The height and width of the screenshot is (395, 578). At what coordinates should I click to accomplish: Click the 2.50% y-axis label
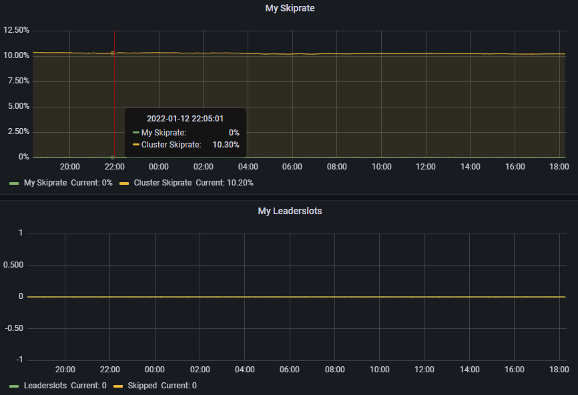tap(19, 131)
